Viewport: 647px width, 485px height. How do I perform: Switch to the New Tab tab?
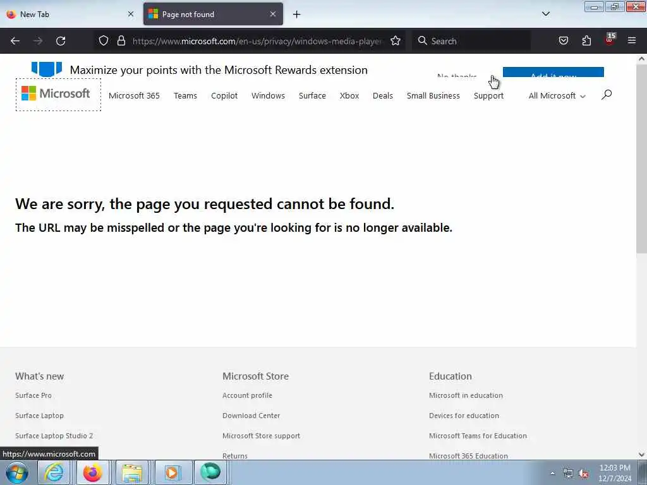point(70,14)
